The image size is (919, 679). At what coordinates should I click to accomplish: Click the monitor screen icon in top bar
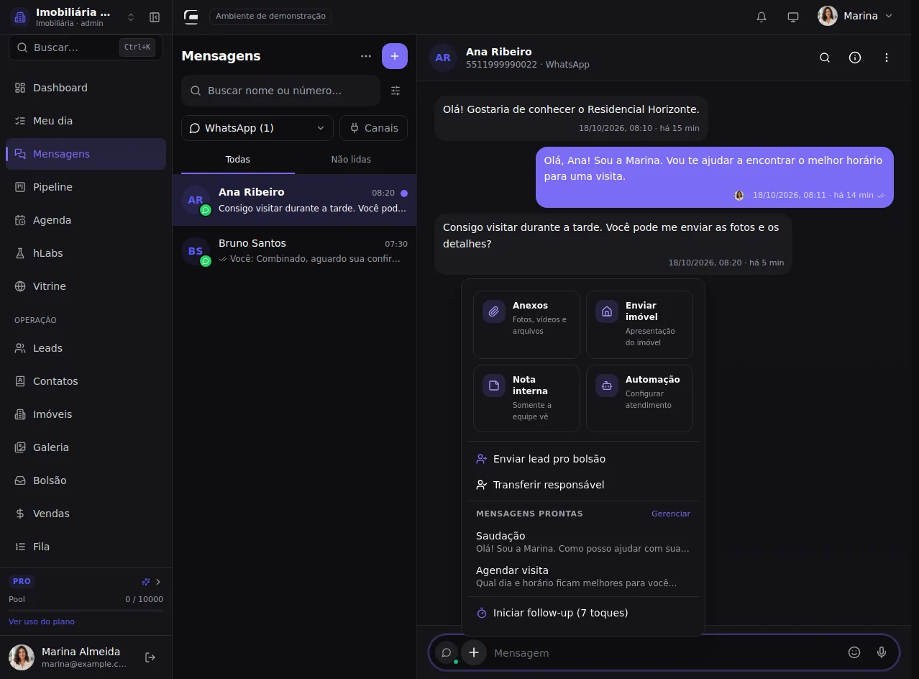click(x=793, y=17)
